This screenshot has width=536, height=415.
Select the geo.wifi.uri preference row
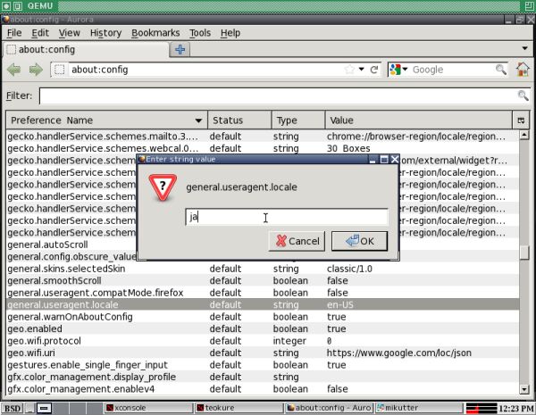click(263, 353)
